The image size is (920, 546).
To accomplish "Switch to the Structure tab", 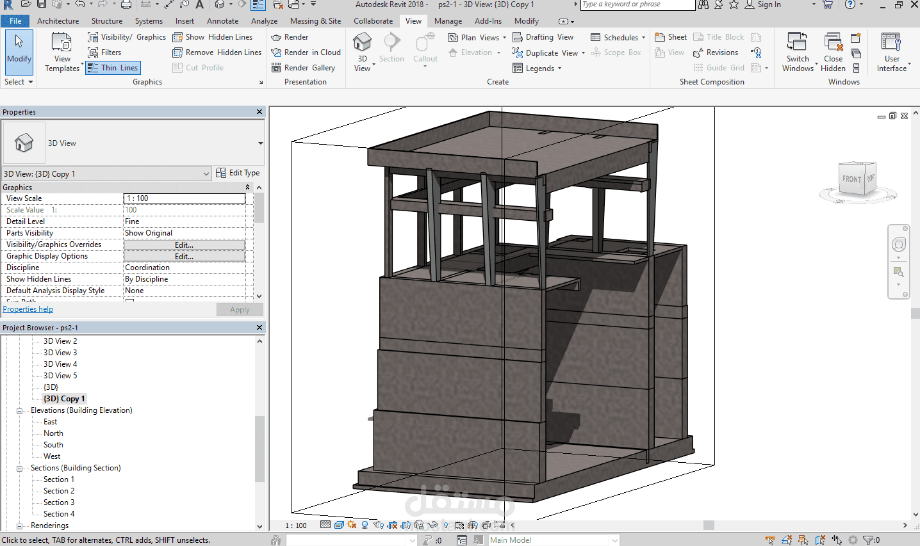I will click(107, 21).
